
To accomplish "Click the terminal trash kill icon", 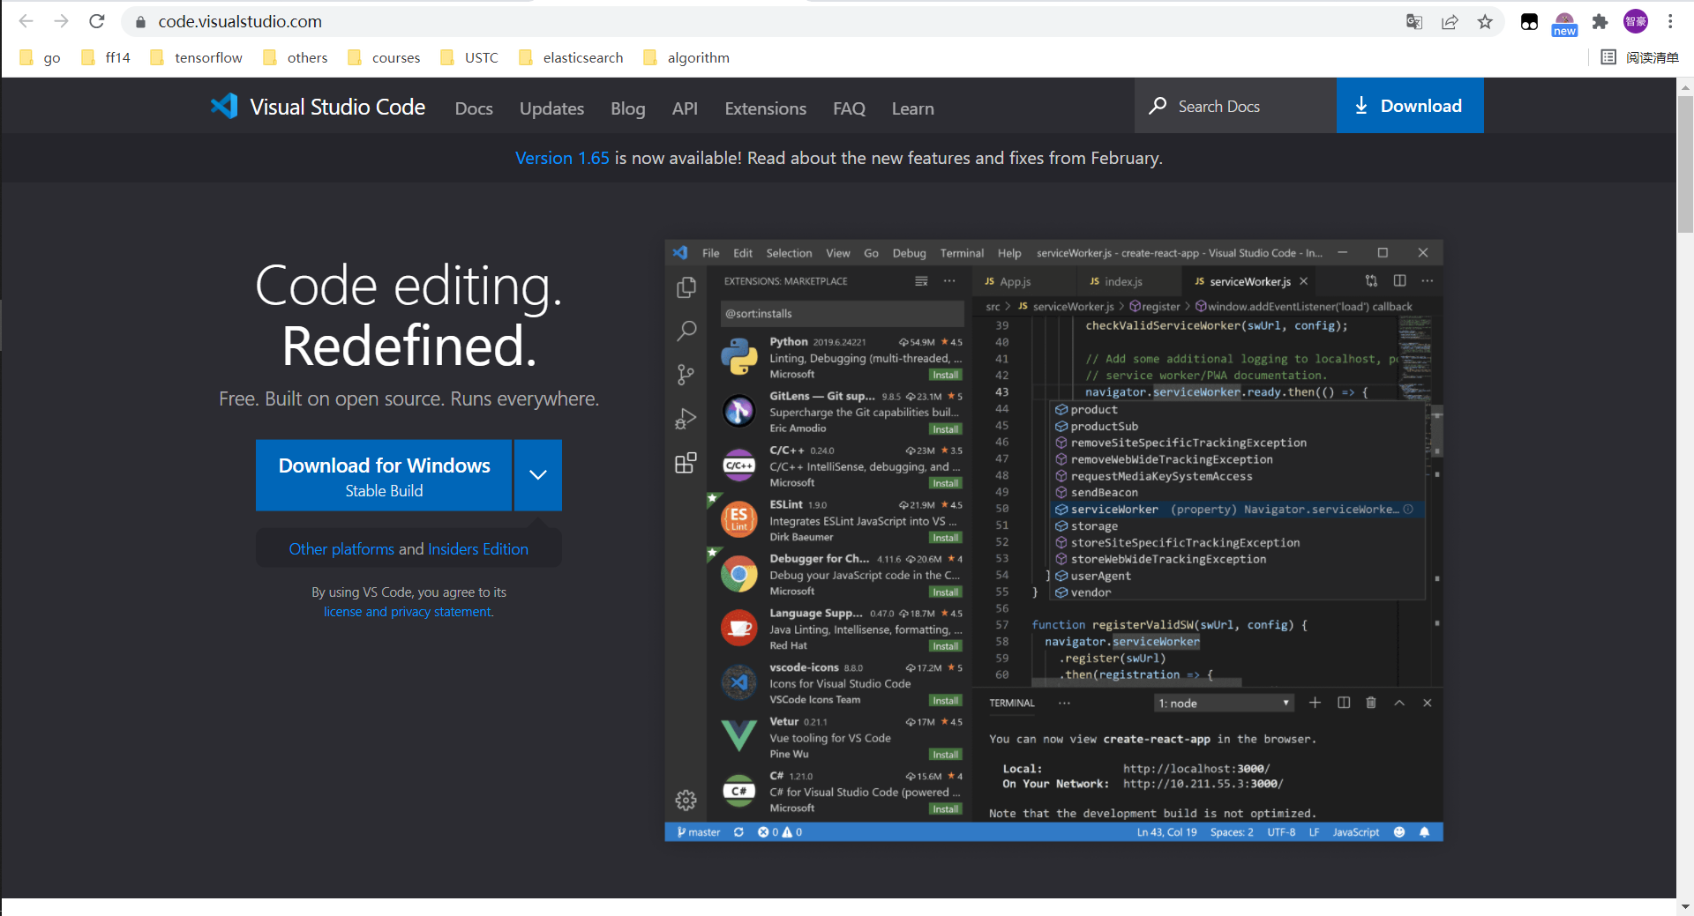I will (x=1371, y=703).
